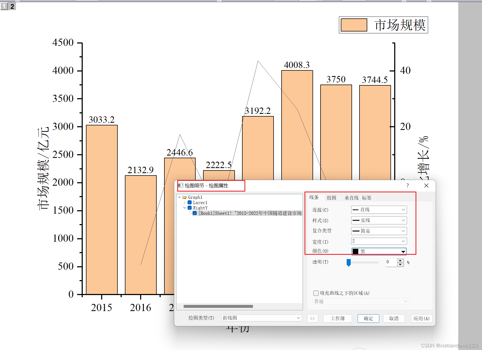Viewport: 482px width, 350px height.
Task: Open the 连接 connection type dropdown
Action: [x=379, y=210]
